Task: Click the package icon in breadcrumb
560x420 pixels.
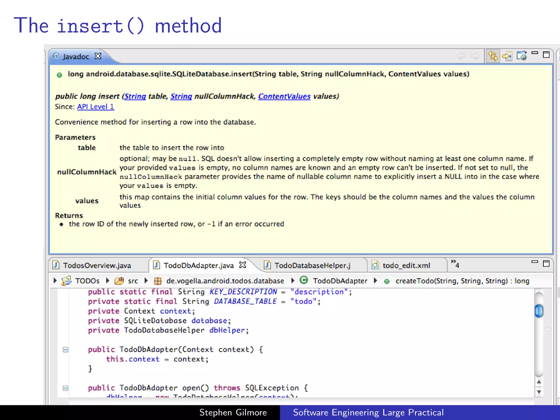Action: pos(158,281)
